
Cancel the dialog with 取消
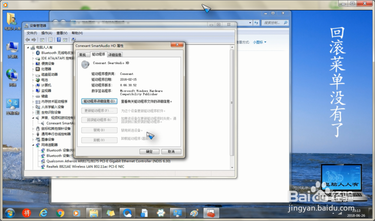[171, 151]
